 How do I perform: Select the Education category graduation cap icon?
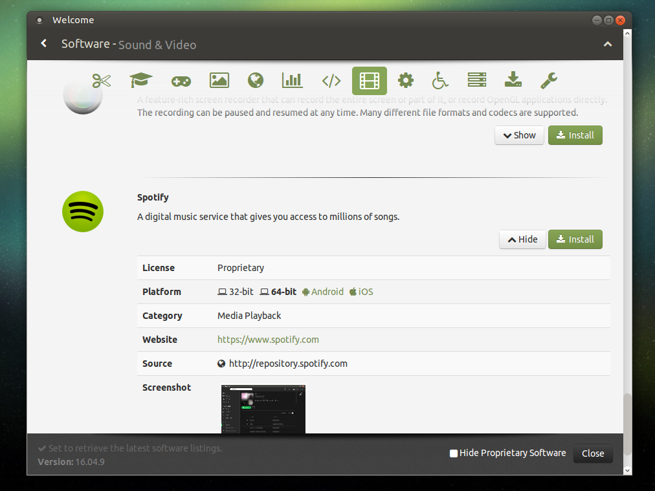[140, 80]
